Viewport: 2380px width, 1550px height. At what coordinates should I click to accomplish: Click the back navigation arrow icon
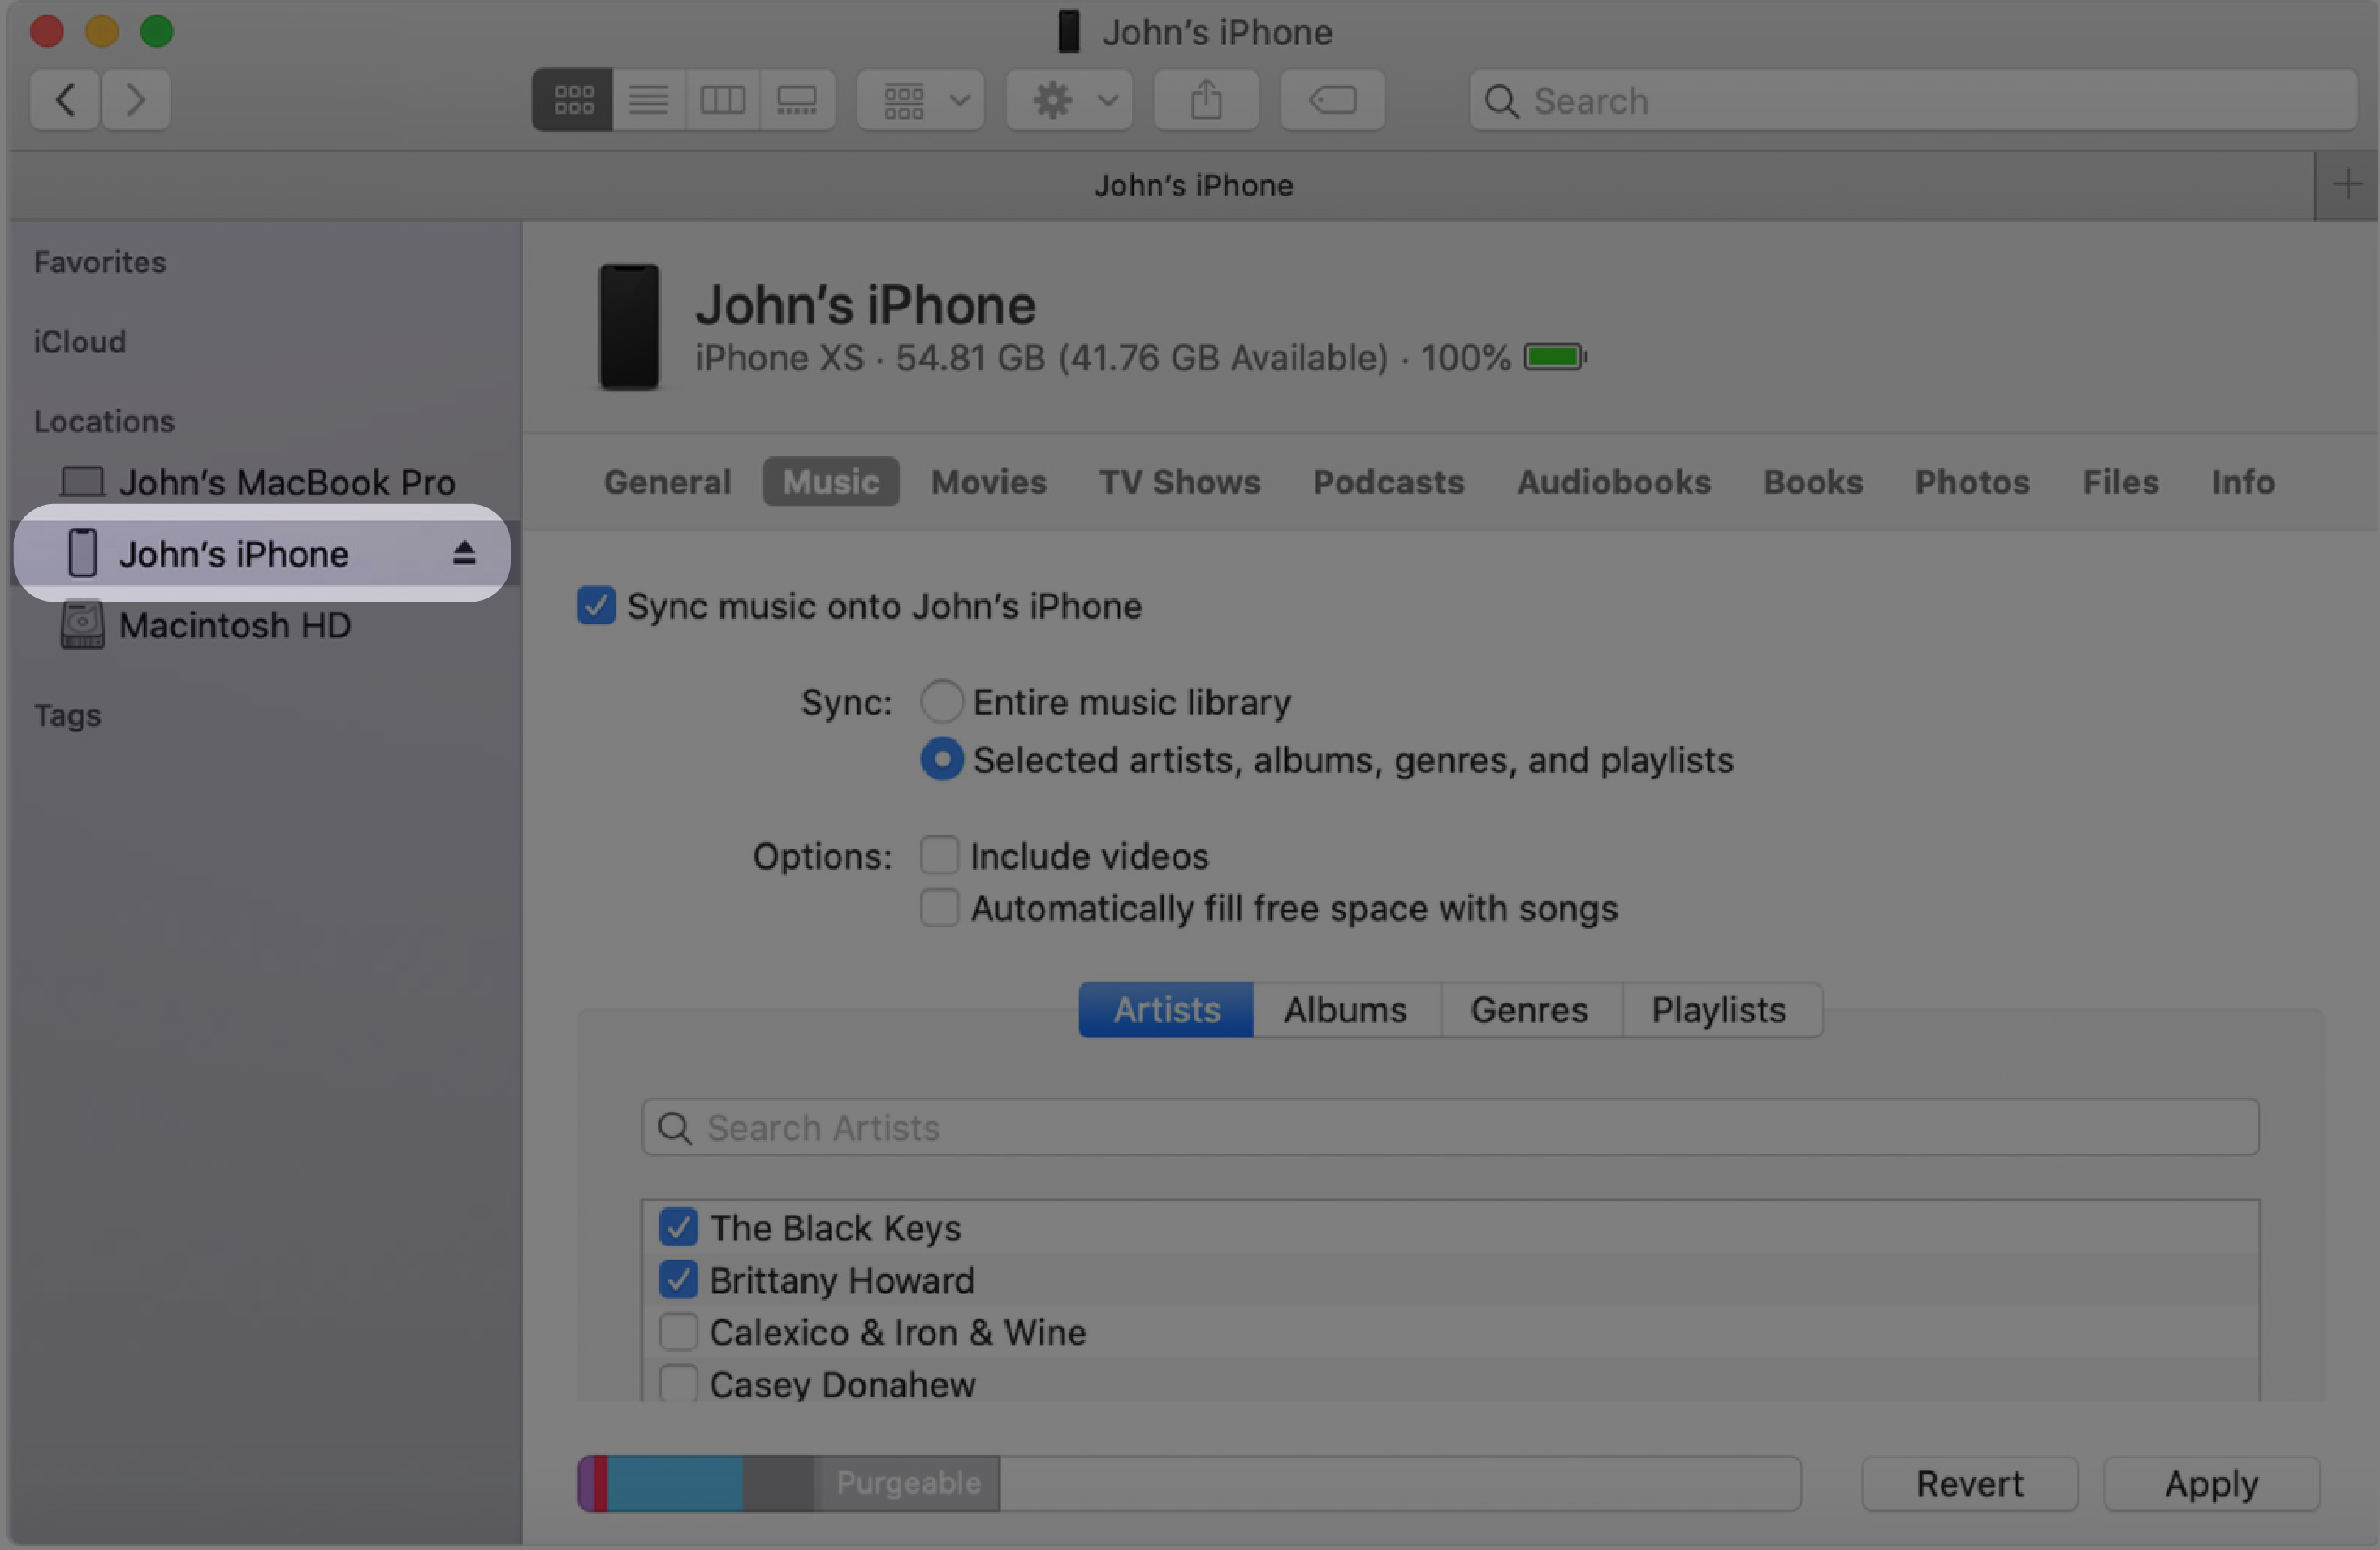[x=66, y=97]
